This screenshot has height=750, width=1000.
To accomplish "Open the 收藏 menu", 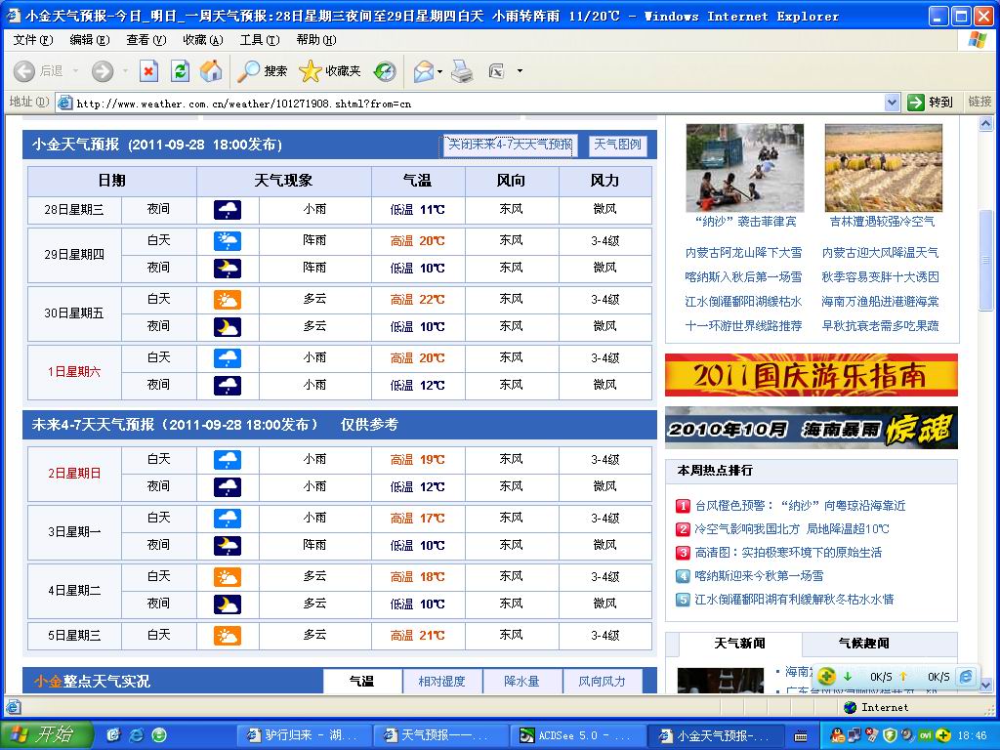I will pos(203,39).
